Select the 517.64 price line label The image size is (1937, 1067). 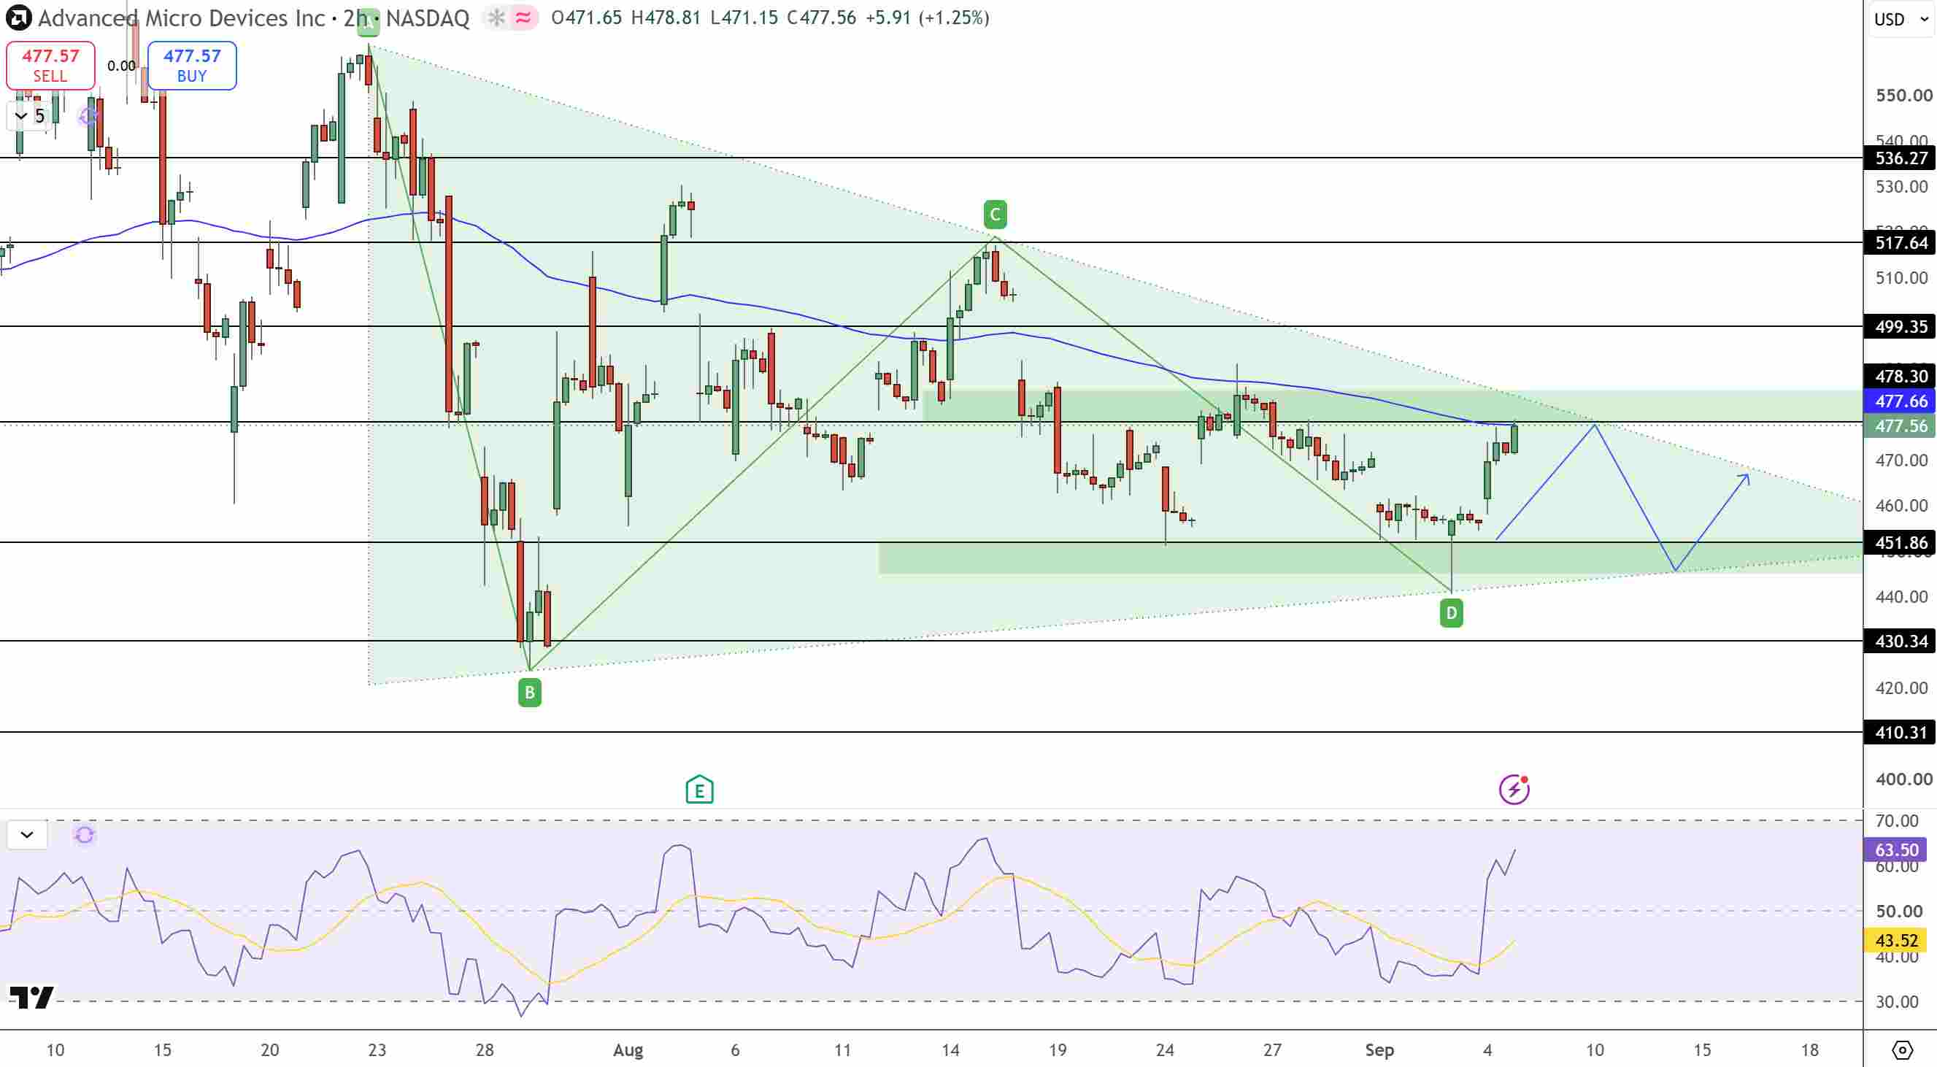click(1901, 243)
